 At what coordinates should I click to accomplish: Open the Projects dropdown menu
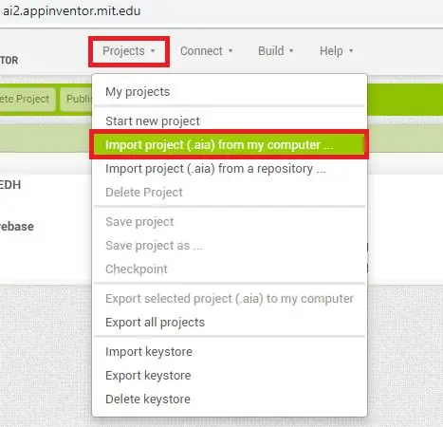click(129, 51)
